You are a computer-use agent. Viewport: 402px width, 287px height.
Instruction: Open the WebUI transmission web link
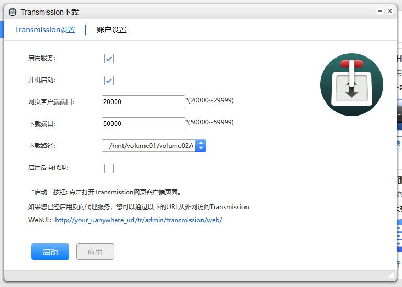138,220
